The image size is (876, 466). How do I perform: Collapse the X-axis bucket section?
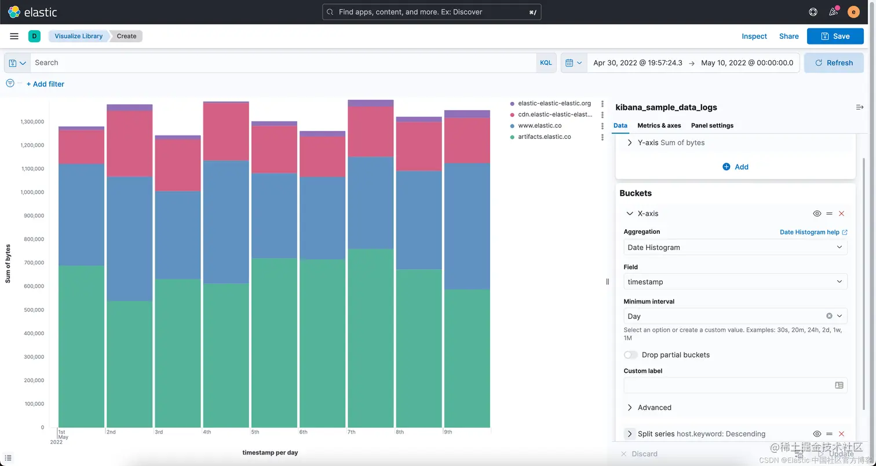[x=630, y=214]
